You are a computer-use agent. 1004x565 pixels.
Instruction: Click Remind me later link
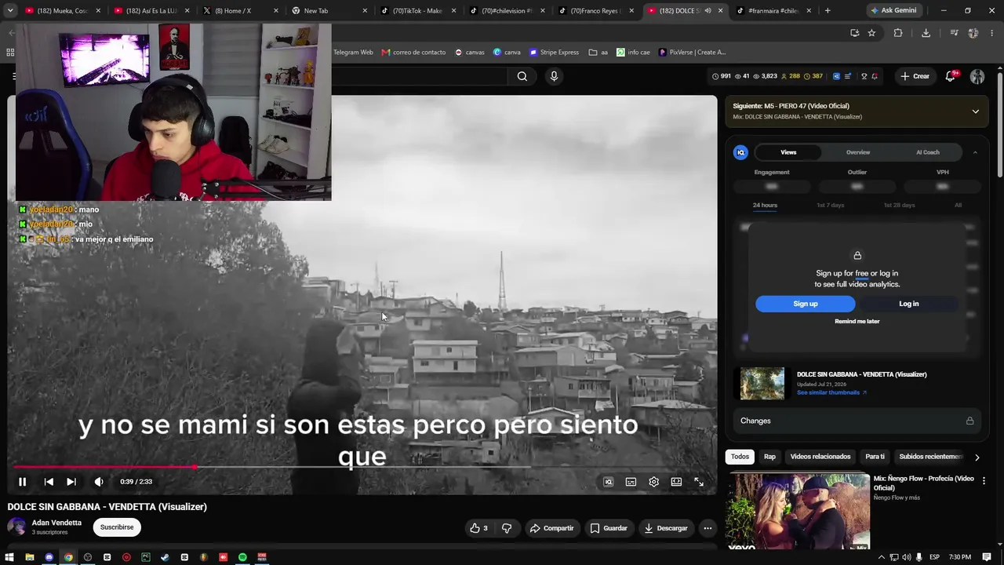857,322
